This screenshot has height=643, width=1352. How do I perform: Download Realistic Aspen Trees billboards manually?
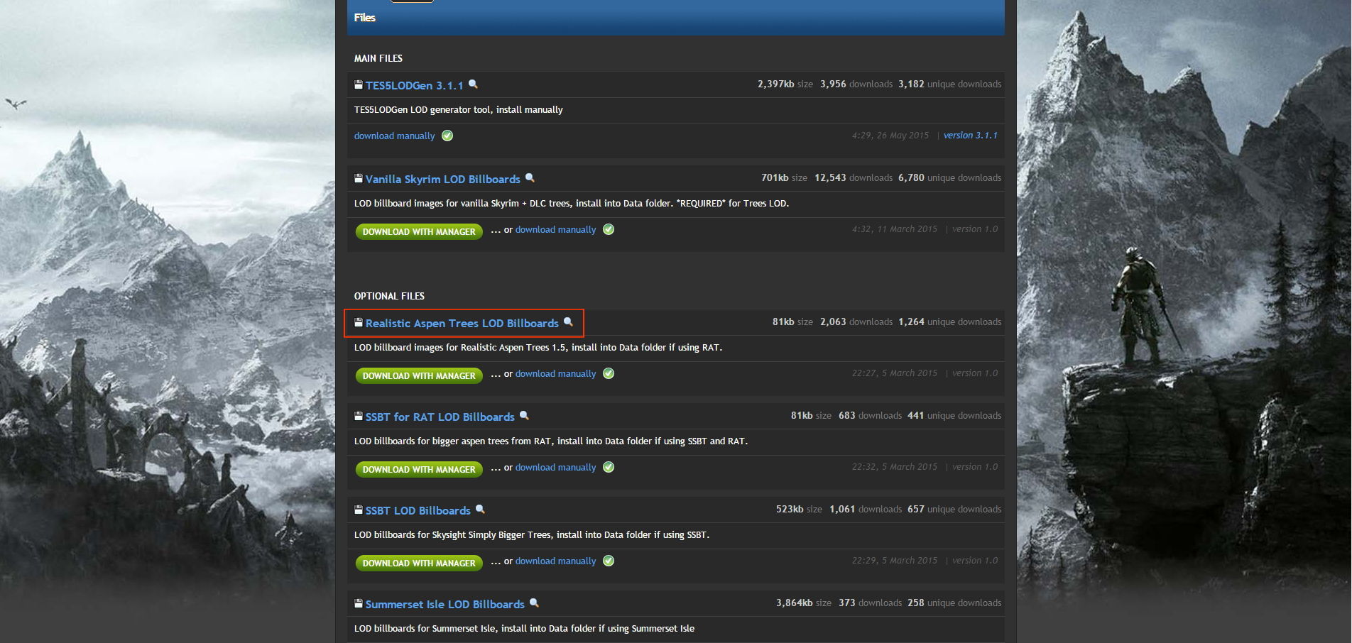556,373
